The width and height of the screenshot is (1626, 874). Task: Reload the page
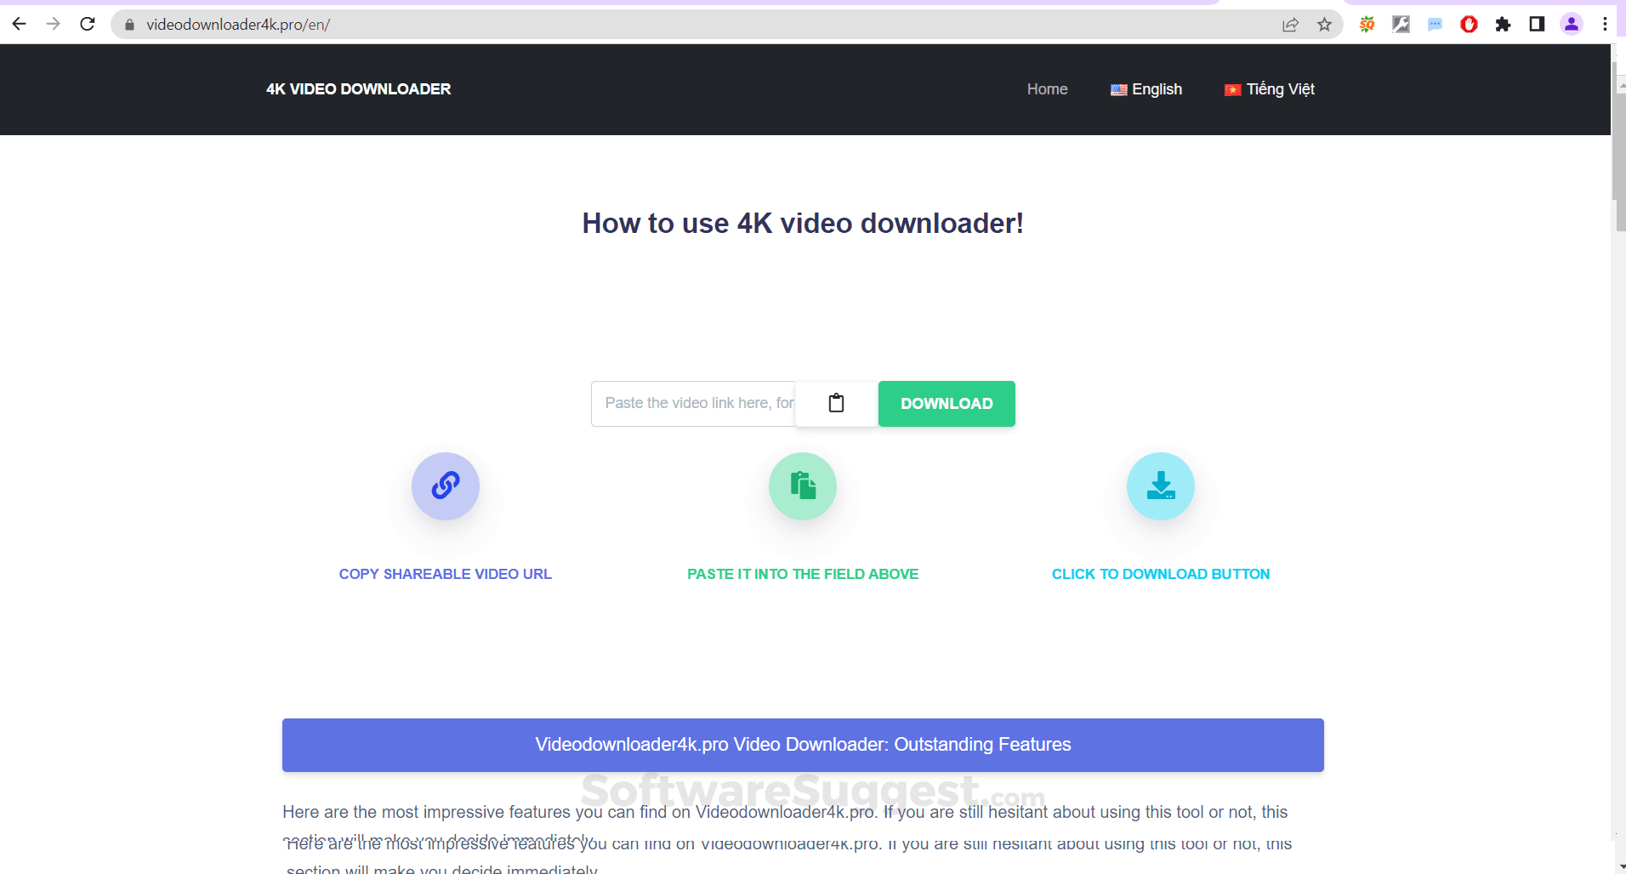click(88, 24)
